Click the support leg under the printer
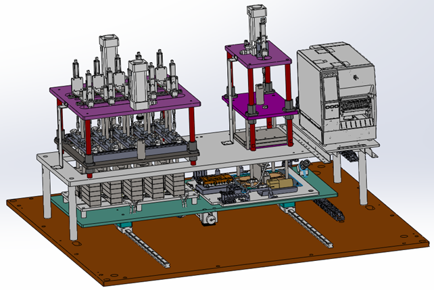The width and height of the screenshot is (434, 290). 364,179
